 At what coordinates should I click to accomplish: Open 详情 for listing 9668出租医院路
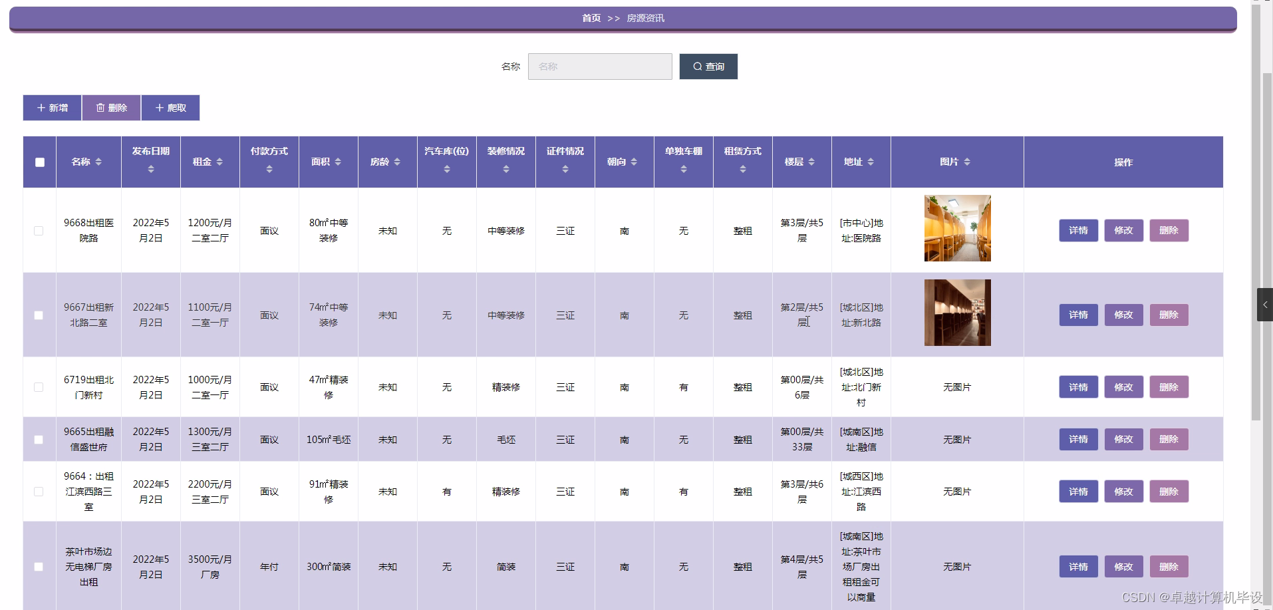1077,230
